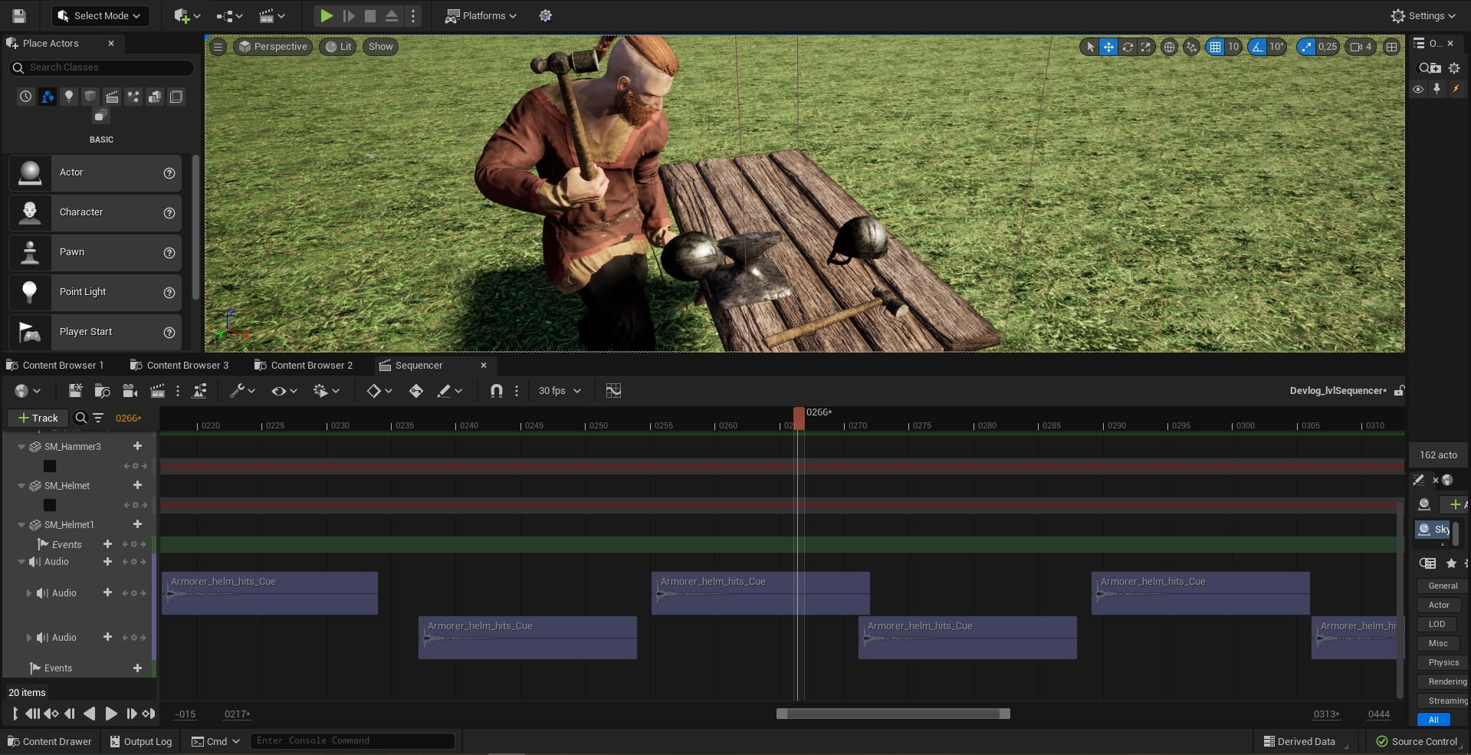Open the Perspective view mode menu
Screen dimensions: 1471x755
[273, 47]
